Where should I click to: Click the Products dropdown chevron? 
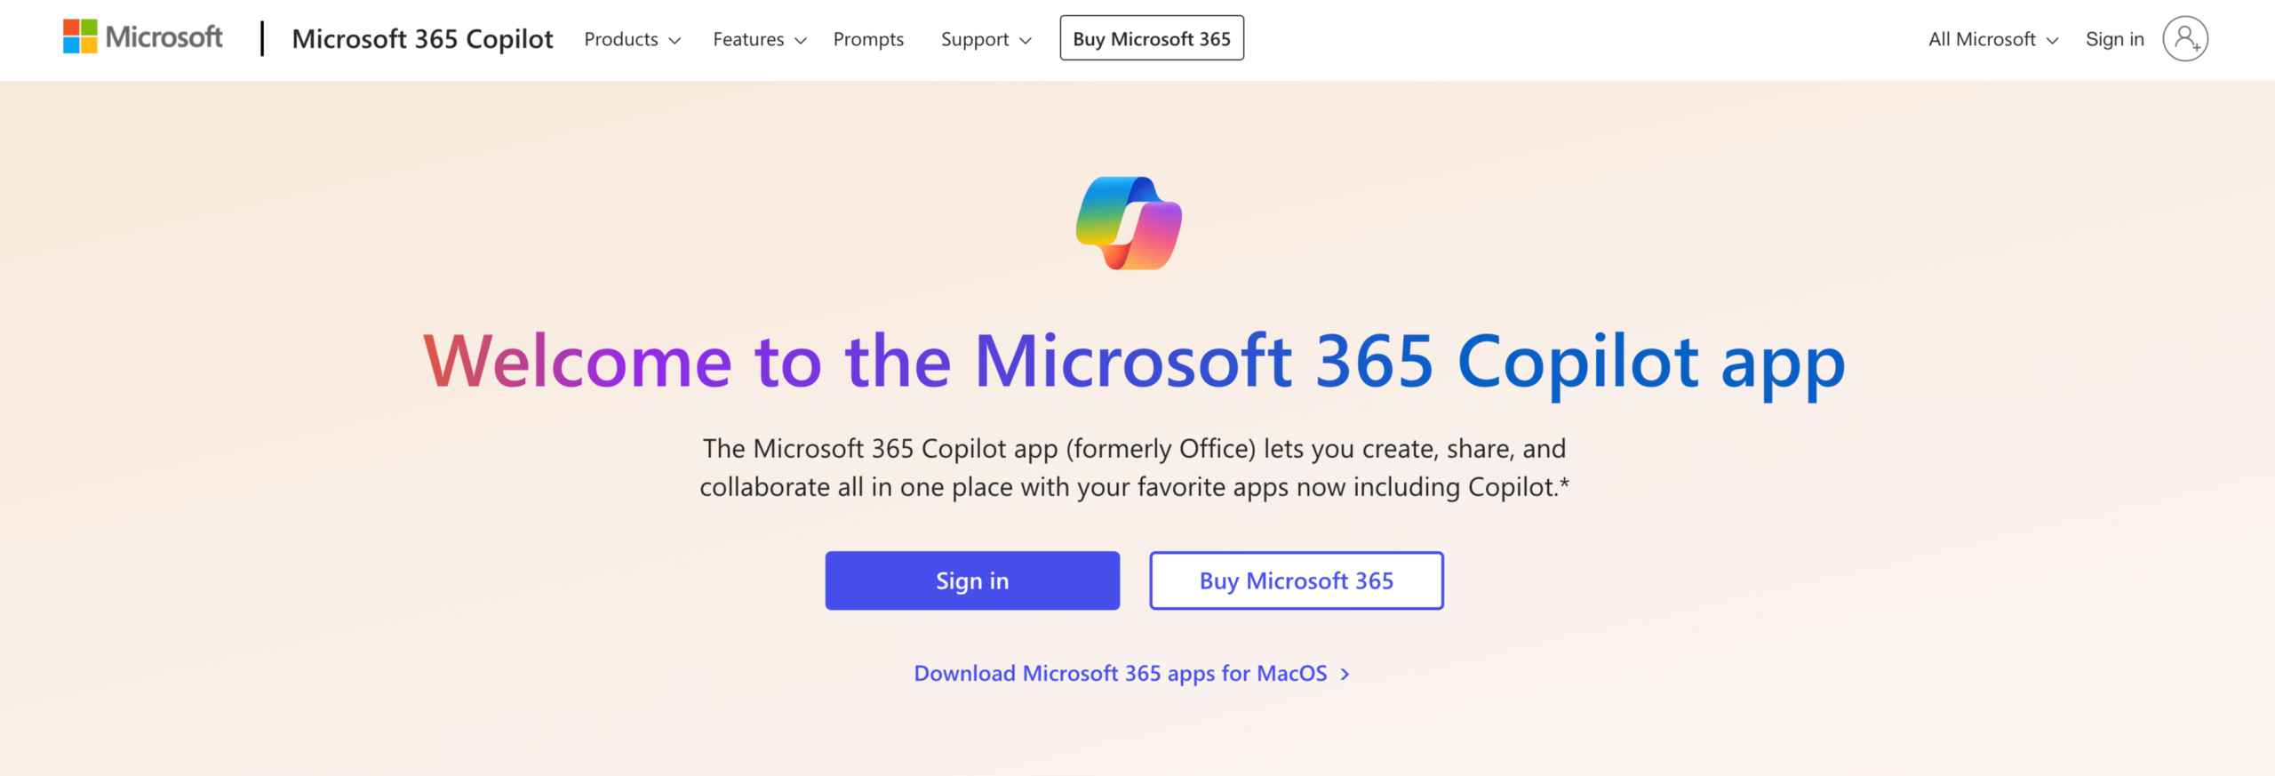coord(675,41)
